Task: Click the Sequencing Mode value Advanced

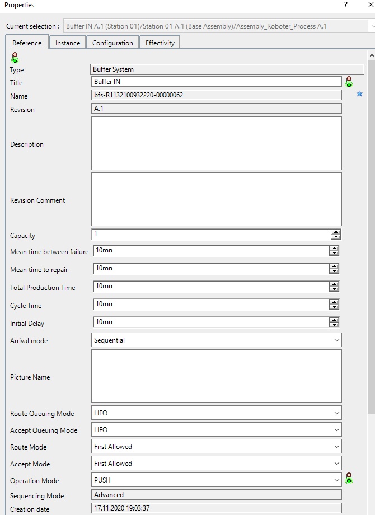Action: click(x=217, y=495)
